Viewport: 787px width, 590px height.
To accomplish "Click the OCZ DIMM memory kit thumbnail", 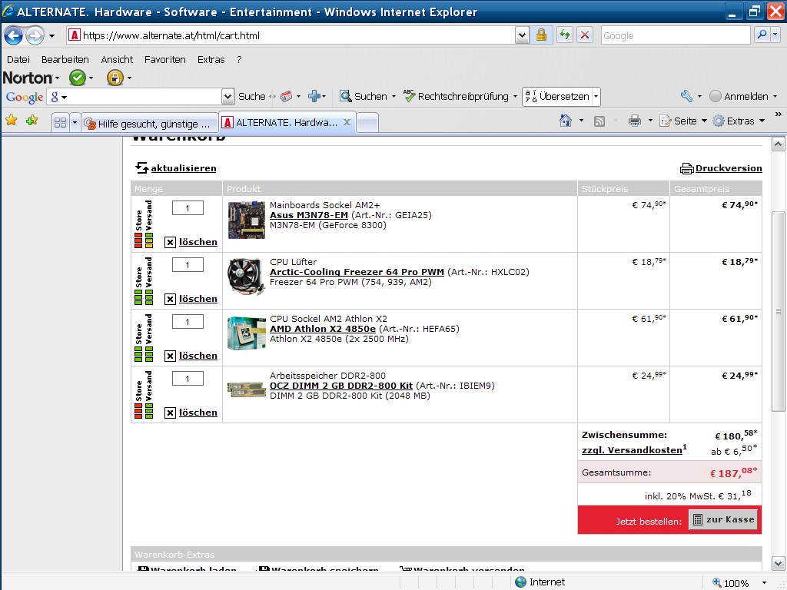I will 246,389.
